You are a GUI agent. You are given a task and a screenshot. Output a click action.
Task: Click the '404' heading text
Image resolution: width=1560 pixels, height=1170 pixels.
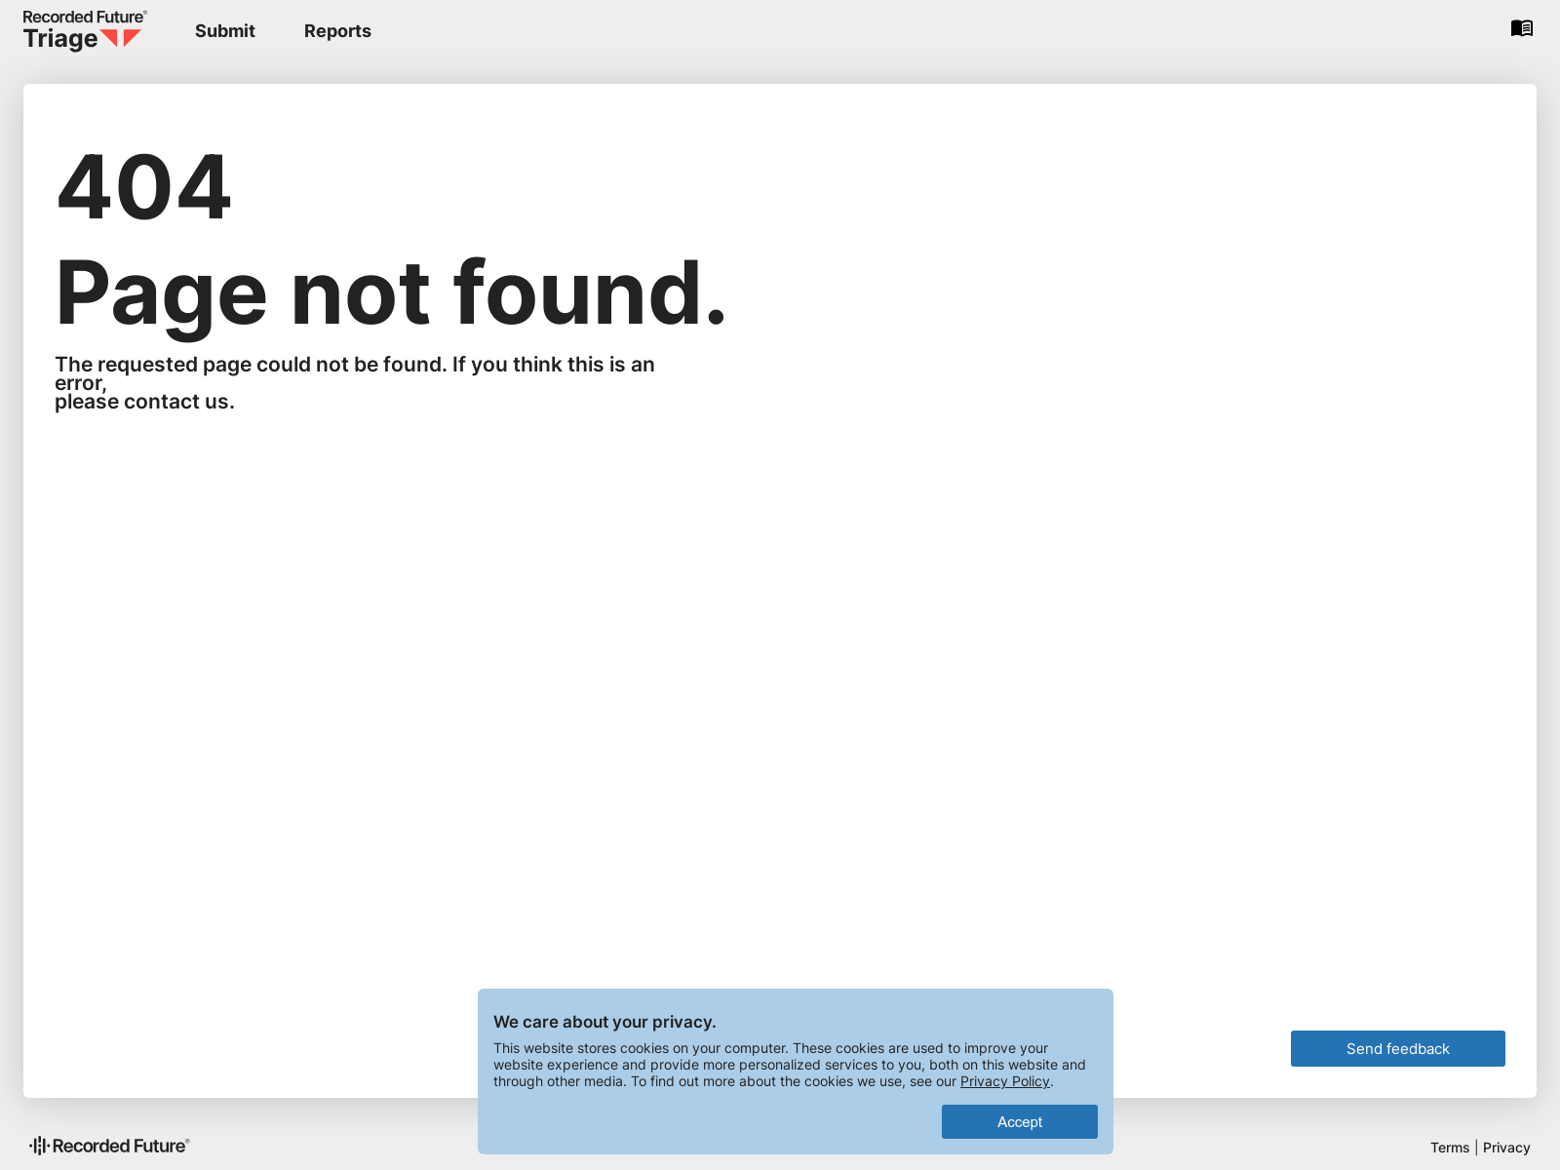coord(144,186)
